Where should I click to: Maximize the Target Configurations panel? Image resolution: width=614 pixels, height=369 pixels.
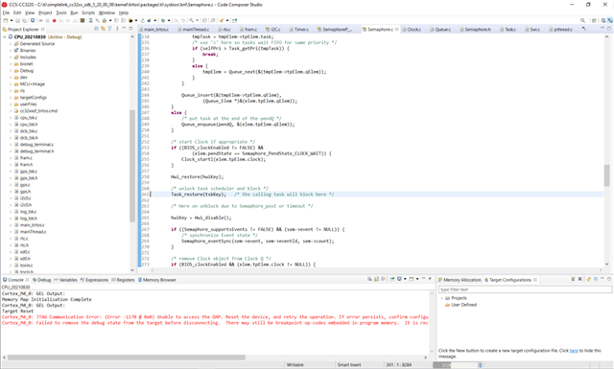click(x=609, y=279)
